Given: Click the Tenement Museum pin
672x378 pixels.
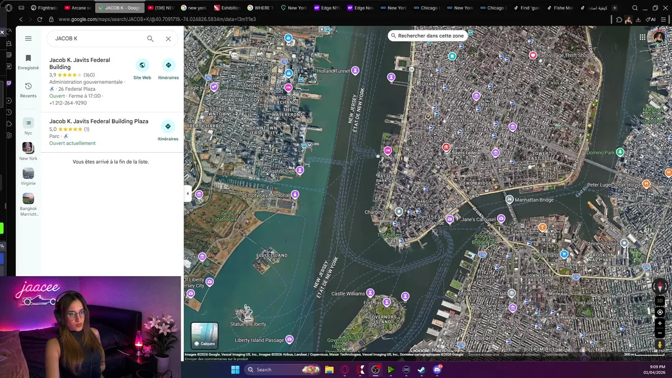Looking at the screenshot, I should [513, 127].
